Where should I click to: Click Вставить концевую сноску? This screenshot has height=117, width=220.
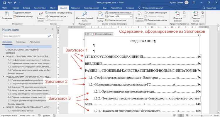pos(59,13)
